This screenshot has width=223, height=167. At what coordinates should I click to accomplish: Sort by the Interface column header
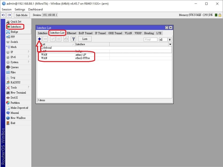[x=92, y=44]
